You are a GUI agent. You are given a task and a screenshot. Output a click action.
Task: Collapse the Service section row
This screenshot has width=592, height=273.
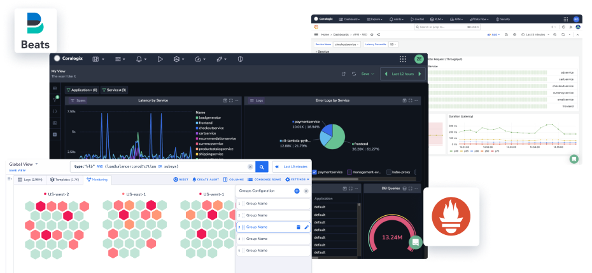click(323, 51)
